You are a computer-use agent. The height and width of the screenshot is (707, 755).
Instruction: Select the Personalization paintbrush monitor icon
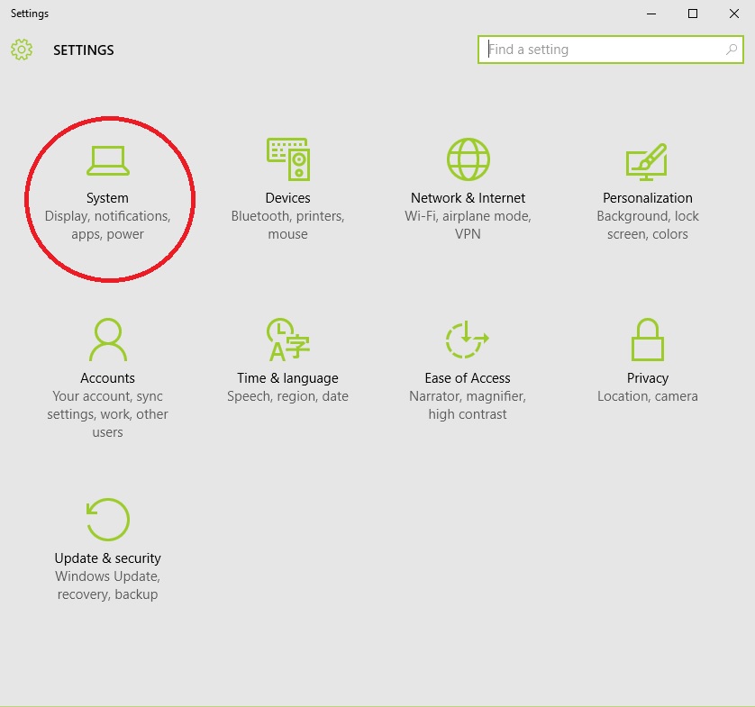[647, 162]
